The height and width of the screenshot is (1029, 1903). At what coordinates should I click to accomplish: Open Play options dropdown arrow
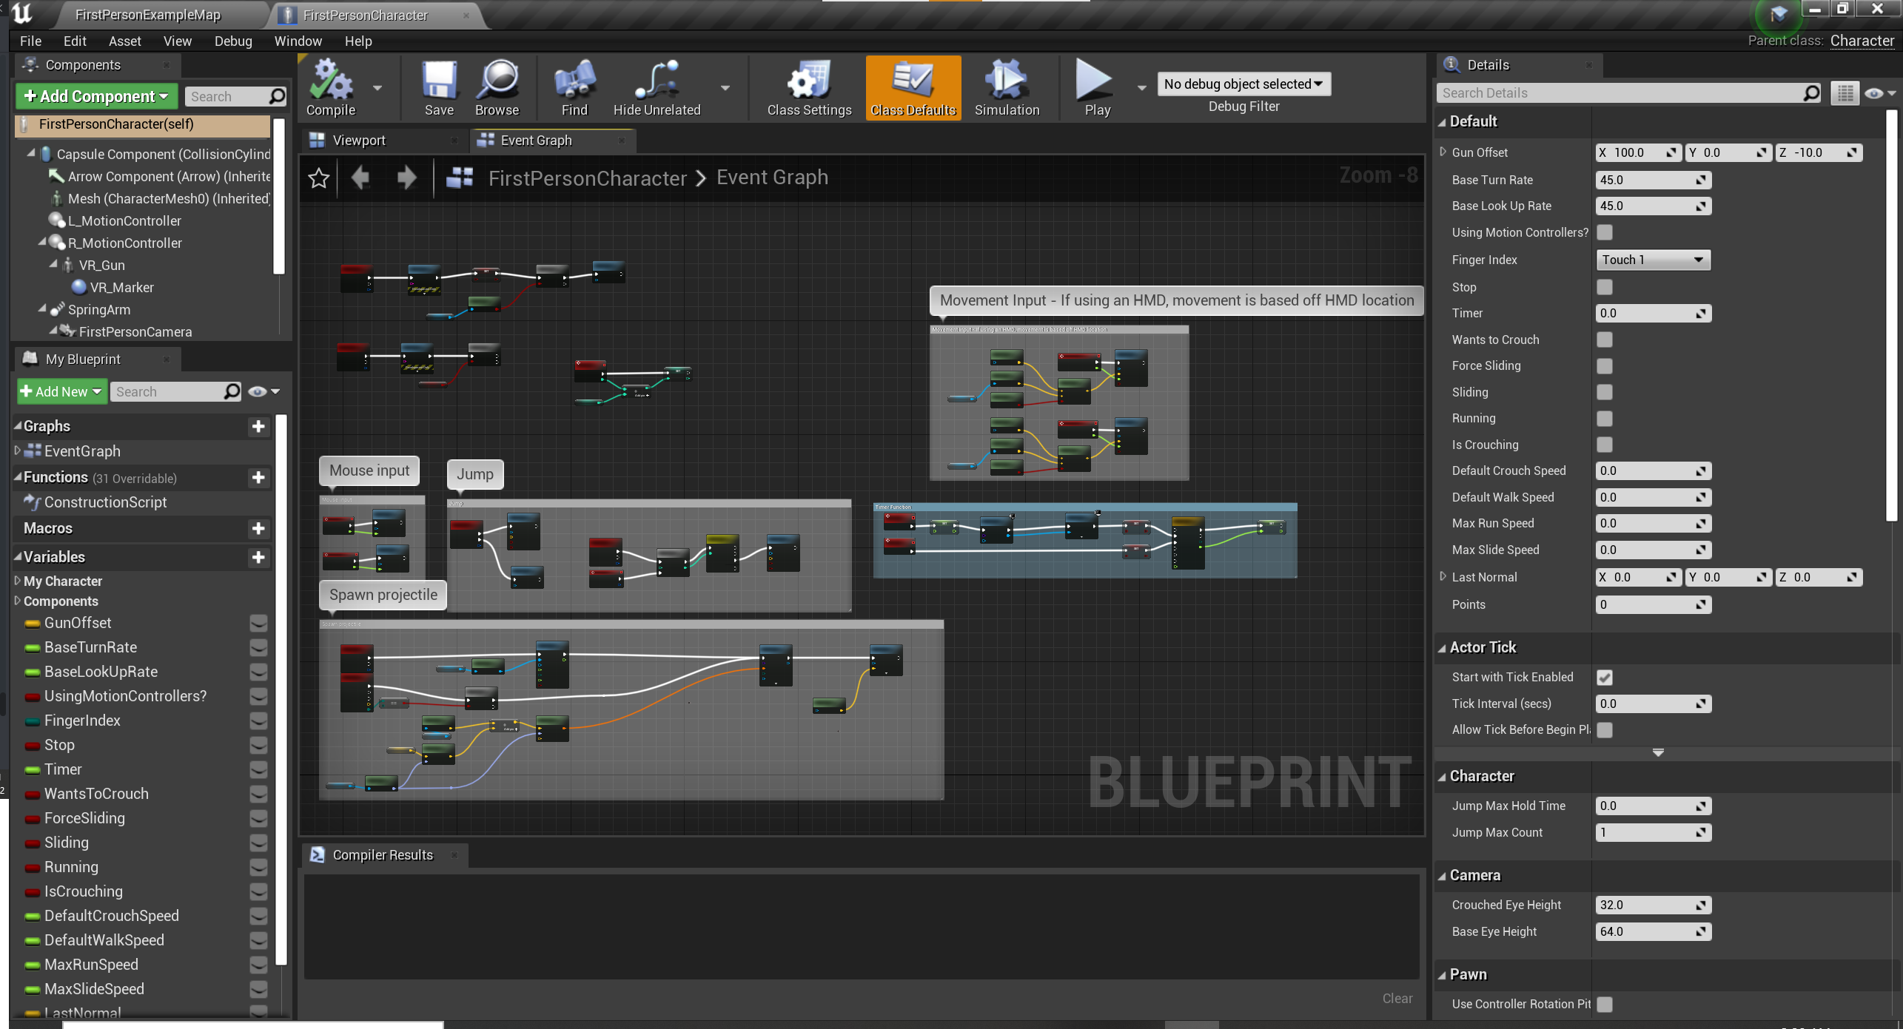point(1141,88)
